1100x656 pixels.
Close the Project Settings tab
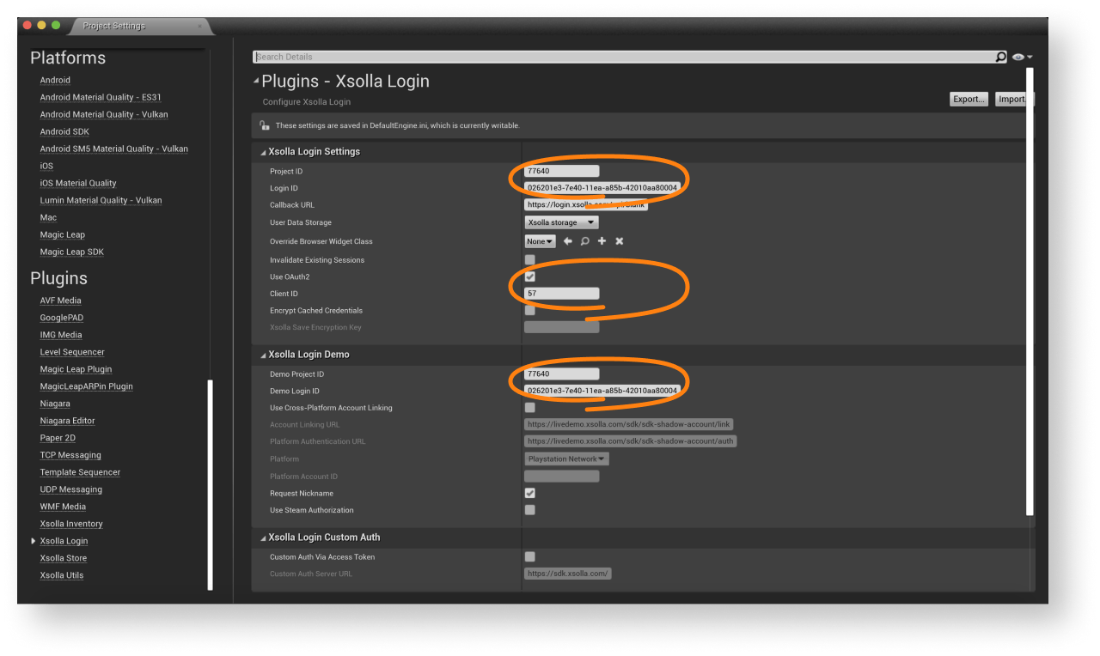coord(200,26)
